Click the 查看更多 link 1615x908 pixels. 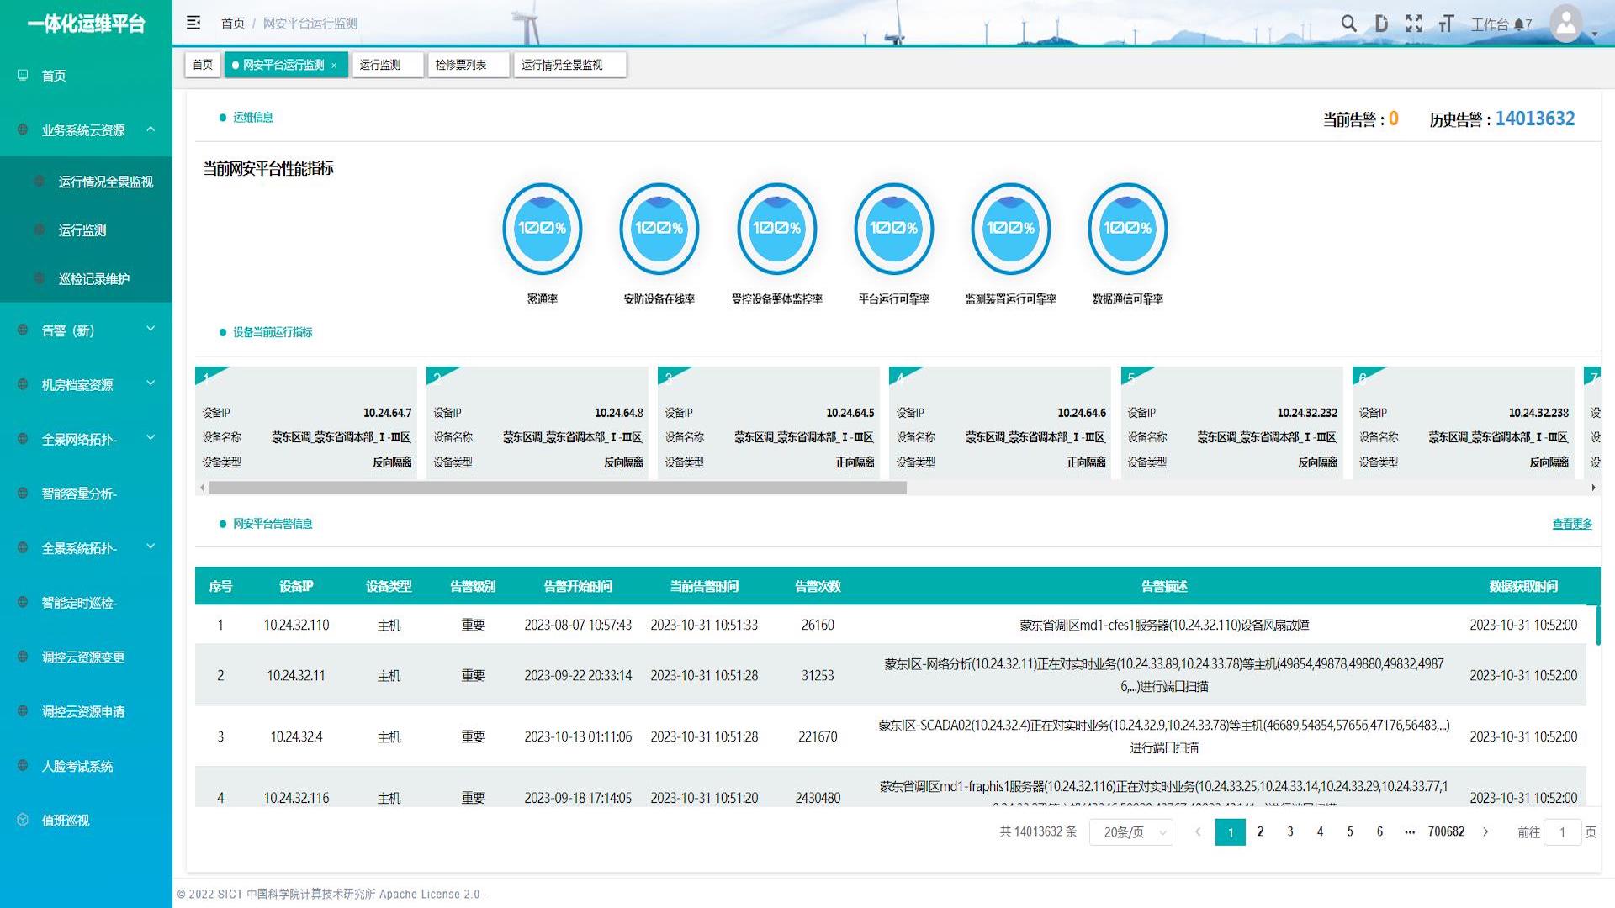(1571, 524)
